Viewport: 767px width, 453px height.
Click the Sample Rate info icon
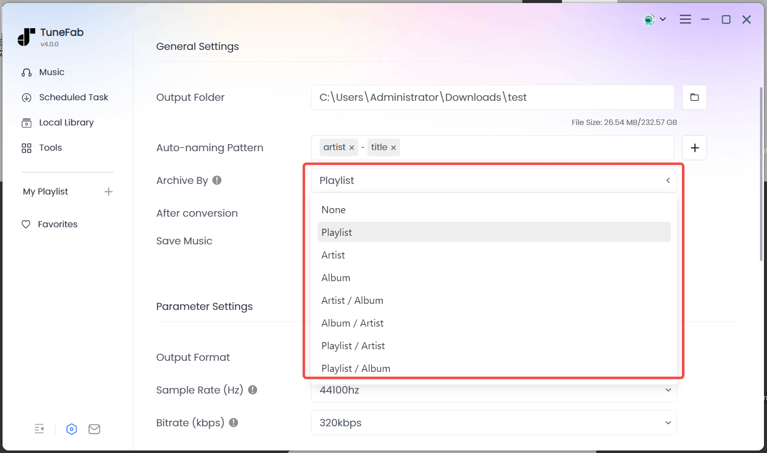pos(253,390)
